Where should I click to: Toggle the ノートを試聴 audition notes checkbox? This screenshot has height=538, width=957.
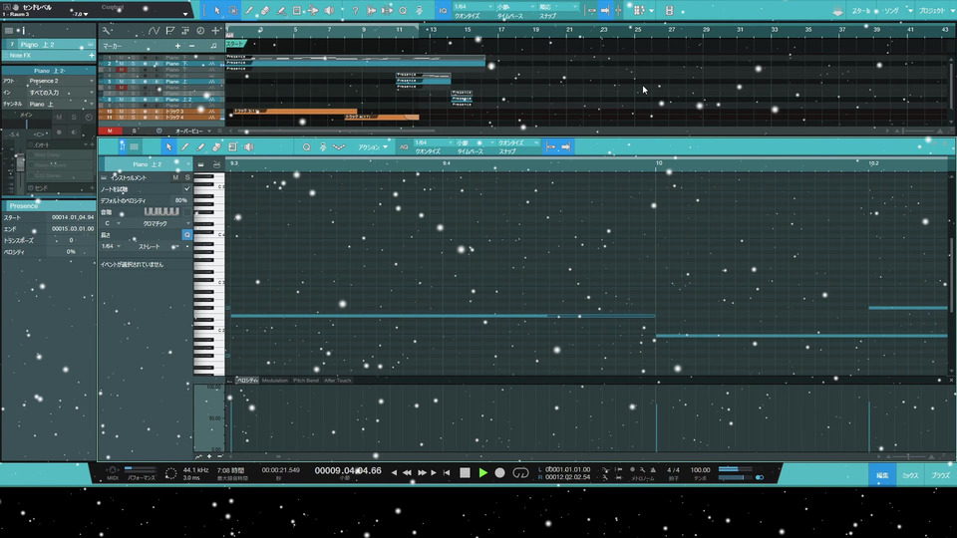pyautogui.click(x=187, y=189)
